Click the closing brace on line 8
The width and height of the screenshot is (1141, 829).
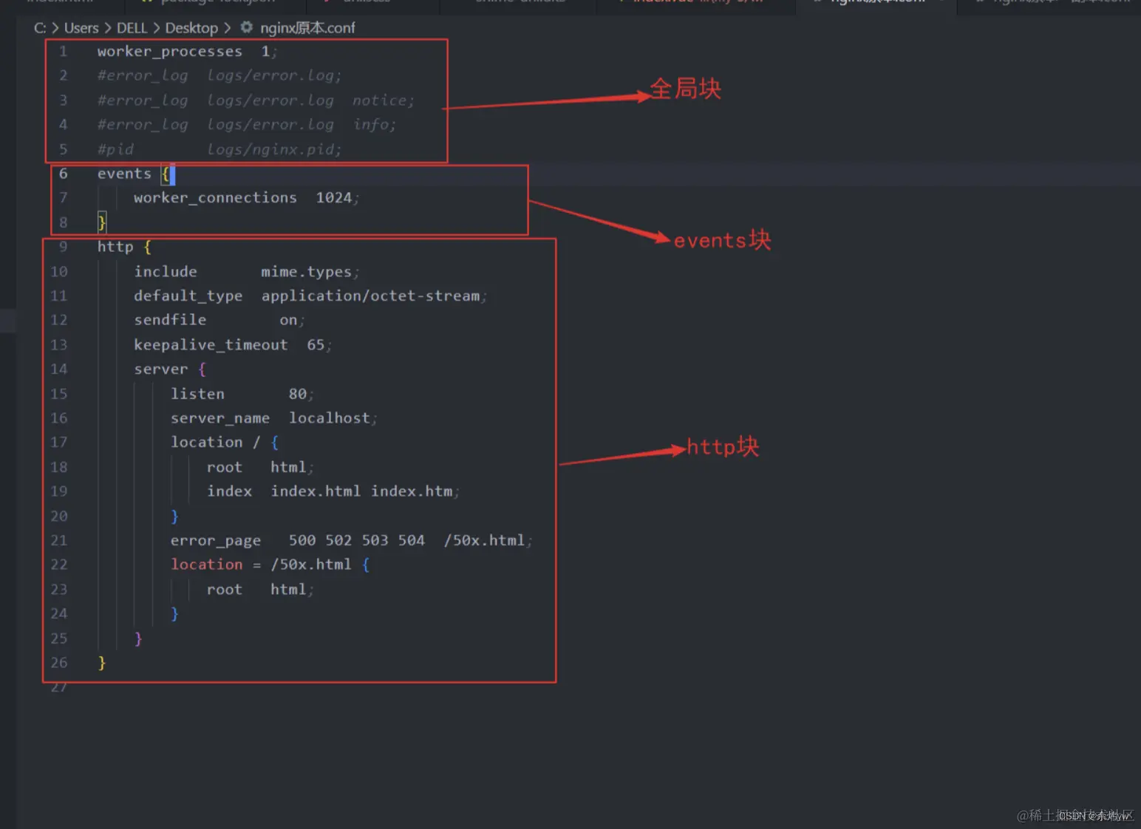click(102, 222)
